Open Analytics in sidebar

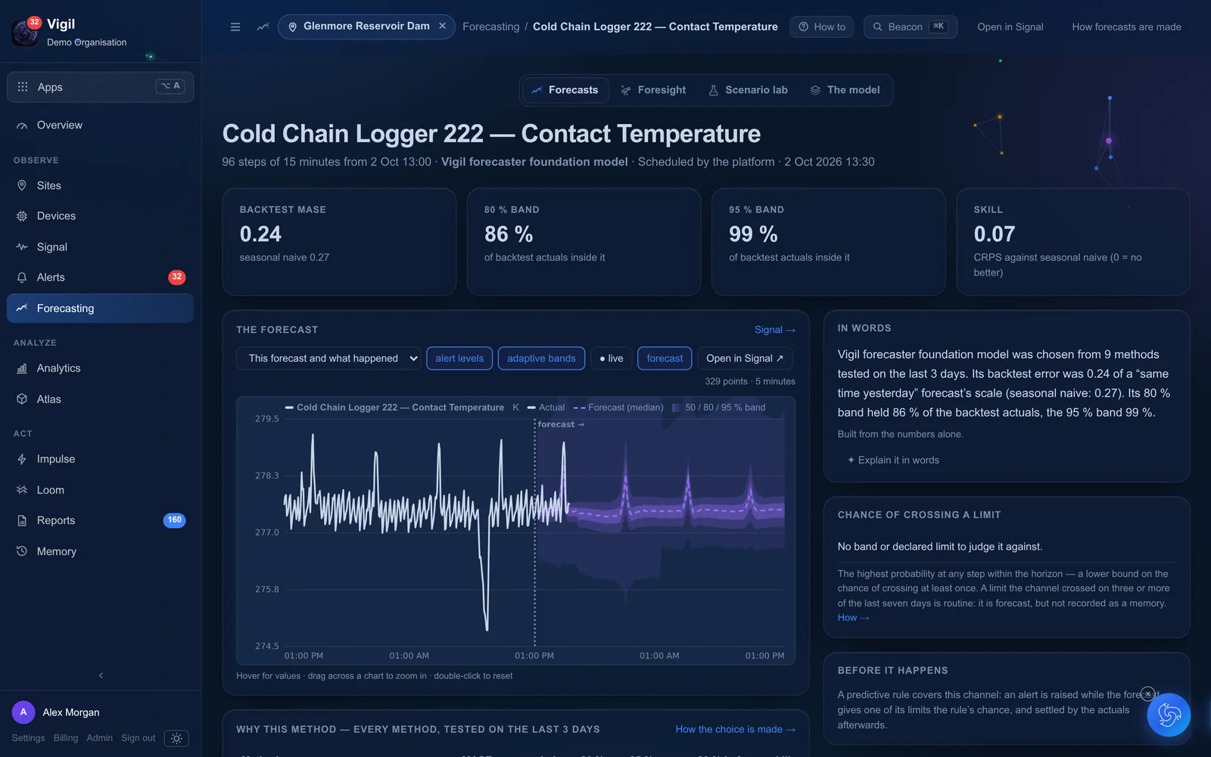pos(100,368)
